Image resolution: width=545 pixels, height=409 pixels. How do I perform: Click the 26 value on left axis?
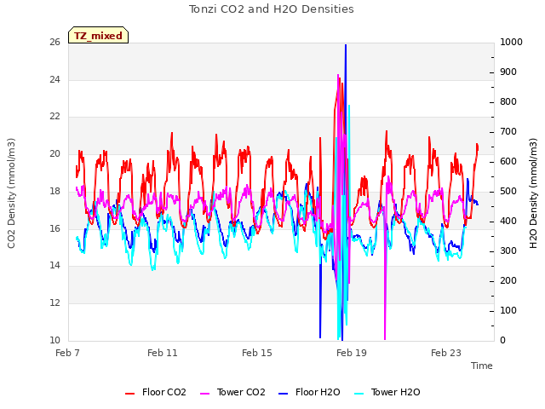54,43
